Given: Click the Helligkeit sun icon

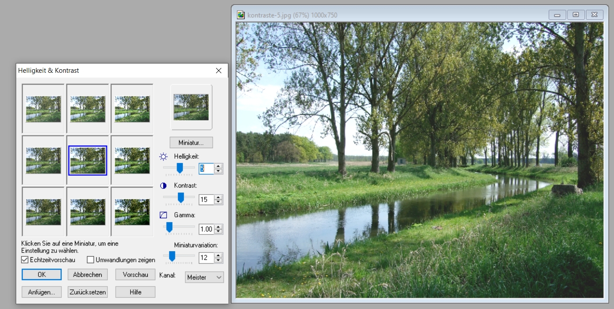Looking at the screenshot, I should pyautogui.click(x=163, y=156).
